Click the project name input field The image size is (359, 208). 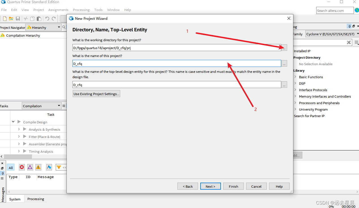[177, 64]
